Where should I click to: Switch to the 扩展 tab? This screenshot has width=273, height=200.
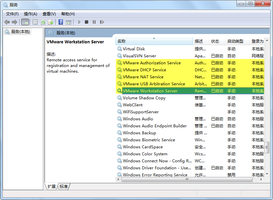click(x=51, y=187)
